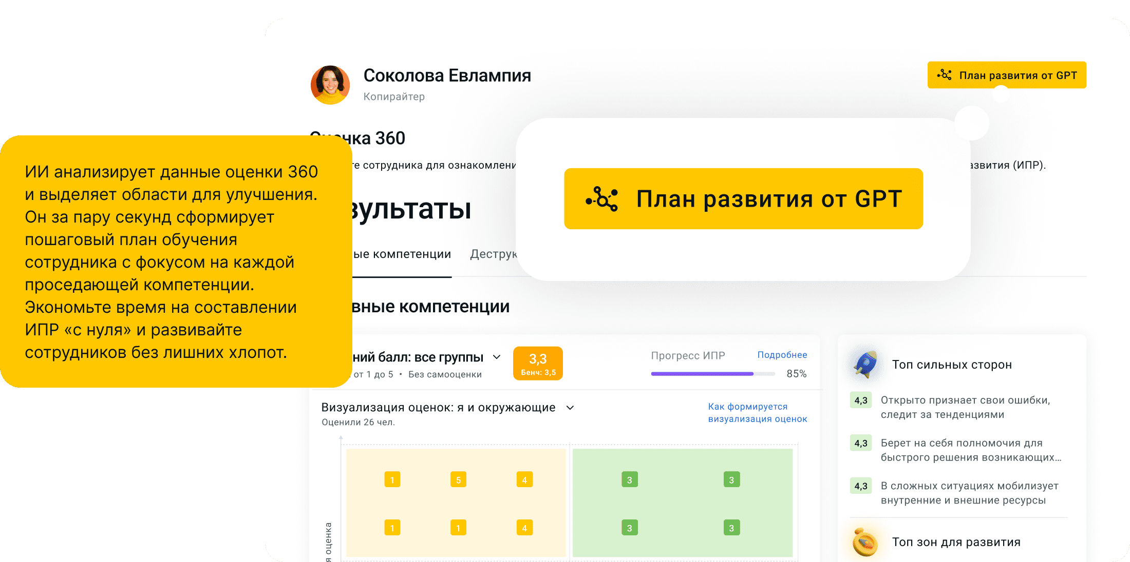Viewport: 1130px width, 562px height.
Task: Click the 'Копирайтер' job title
Action: (x=394, y=96)
